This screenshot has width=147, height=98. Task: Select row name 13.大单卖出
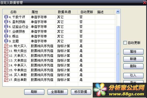click(18, 61)
